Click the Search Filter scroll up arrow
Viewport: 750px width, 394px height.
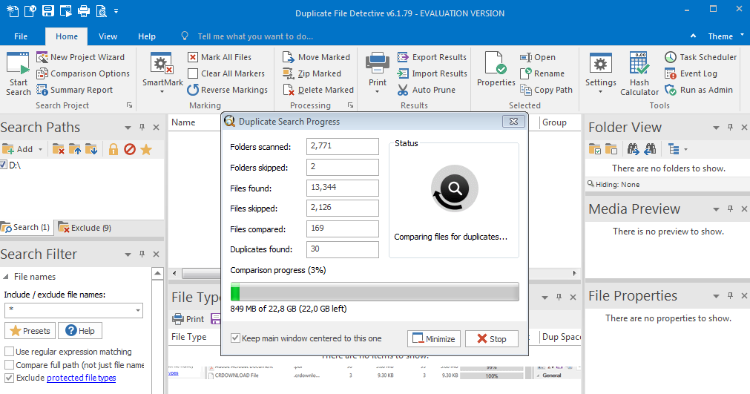point(157,274)
